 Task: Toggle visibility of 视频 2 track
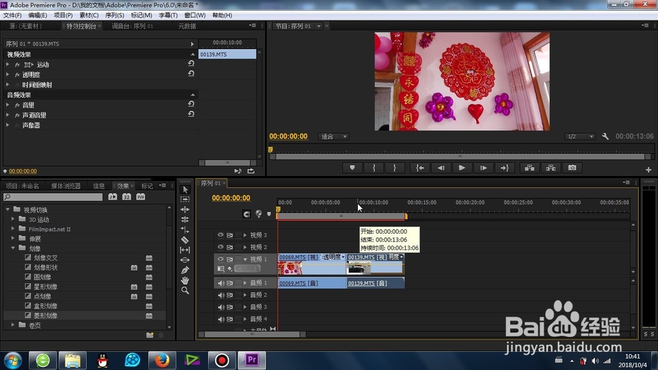(220, 247)
